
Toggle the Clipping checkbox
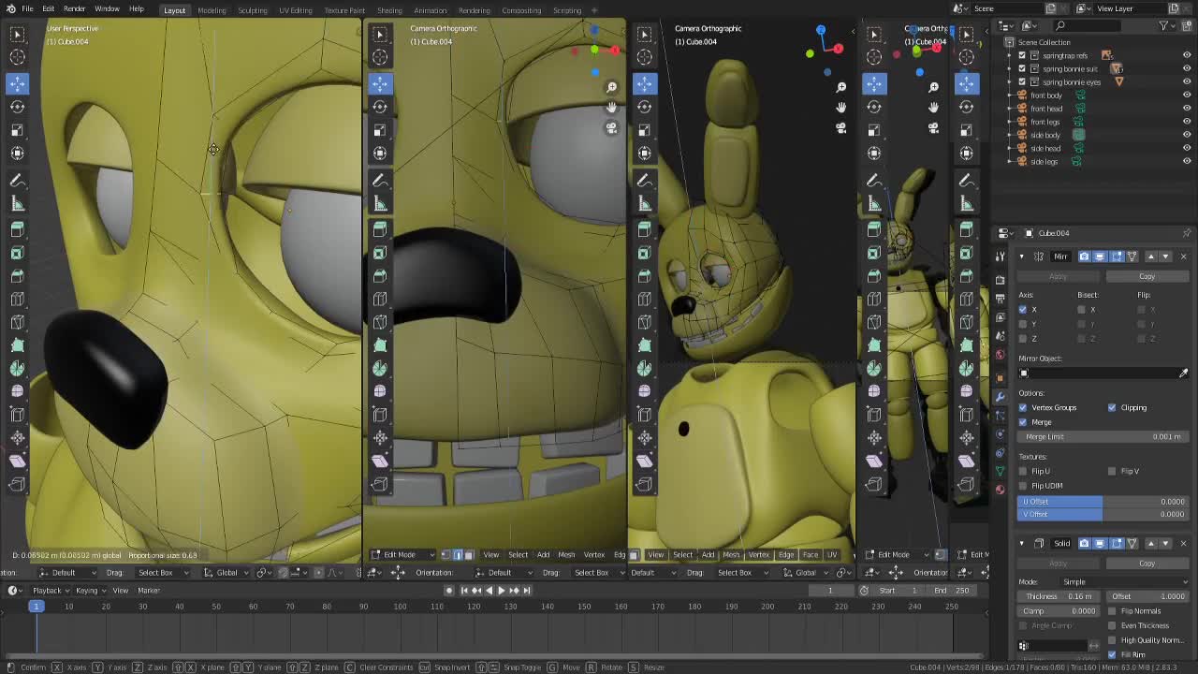point(1112,407)
